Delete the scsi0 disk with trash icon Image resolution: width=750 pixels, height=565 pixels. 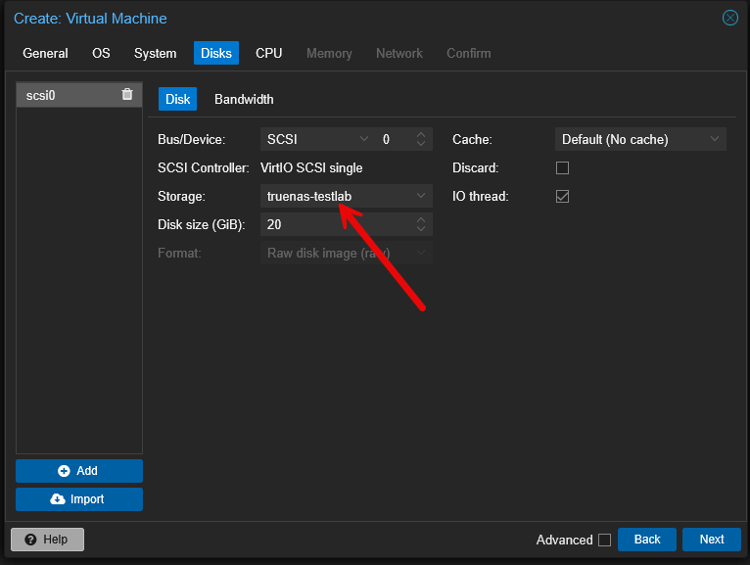[126, 94]
